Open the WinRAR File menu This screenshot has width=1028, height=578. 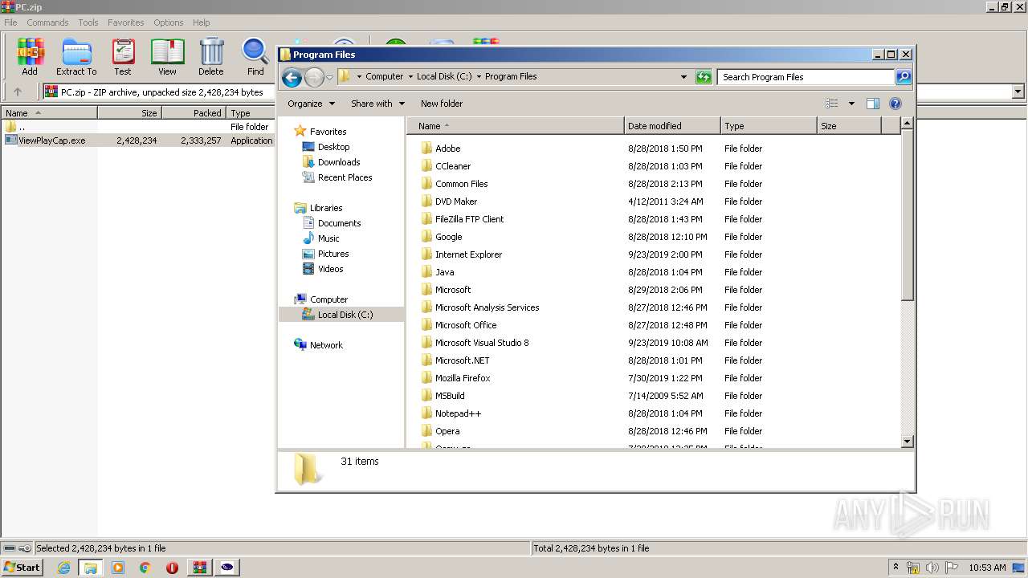pyautogui.click(x=10, y=22)
